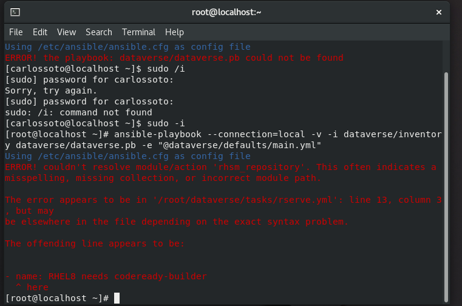Click the terminal window icon in title bar
462x306 pixels.
[15, 12]
